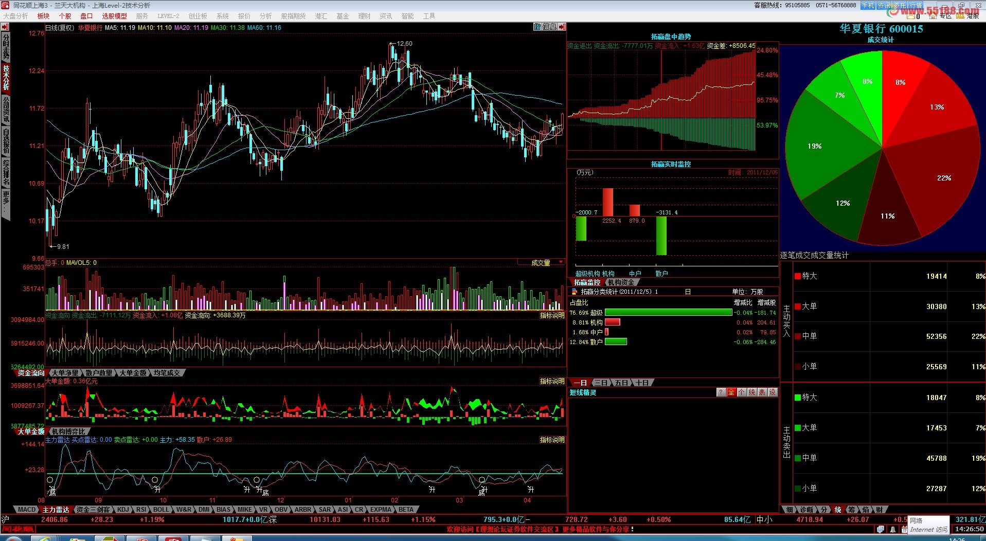Switch to the 散户数量 tab

point(99,373)
